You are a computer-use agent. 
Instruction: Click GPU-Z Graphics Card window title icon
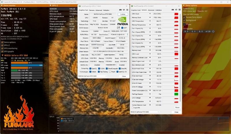(x=80, y=6)
